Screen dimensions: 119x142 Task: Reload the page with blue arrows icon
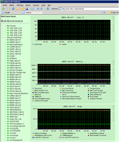point(13,9)
